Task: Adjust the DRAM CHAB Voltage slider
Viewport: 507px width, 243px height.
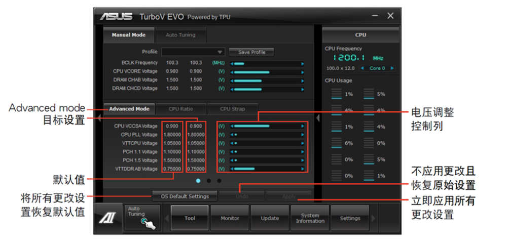Action: pyautogui.click(x=267, y=80)
